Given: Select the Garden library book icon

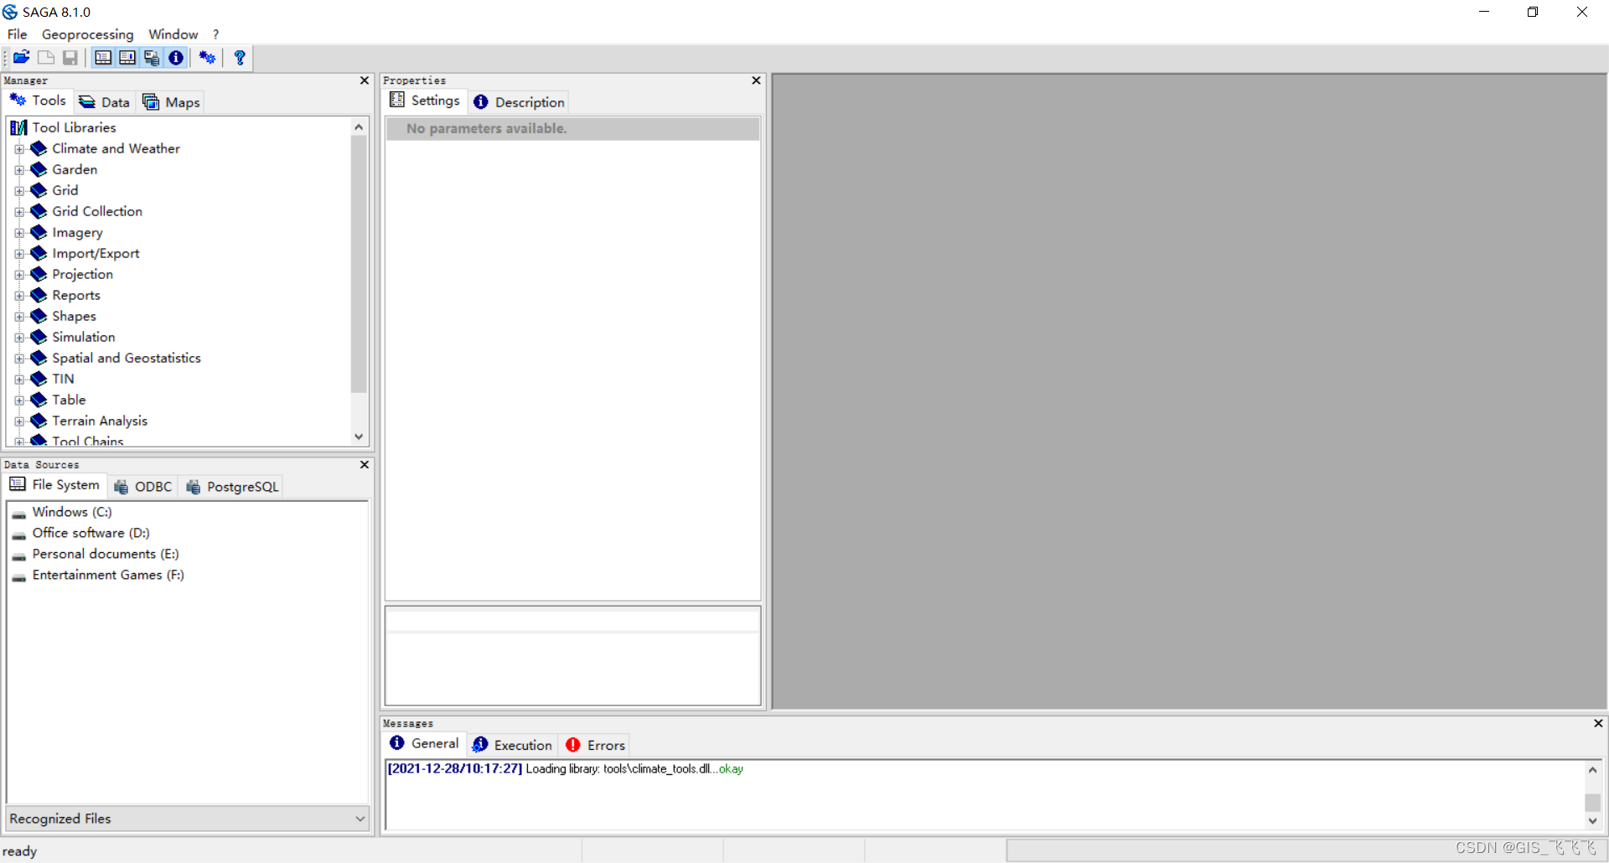Looking at the screenshot, I should point(39,169).
